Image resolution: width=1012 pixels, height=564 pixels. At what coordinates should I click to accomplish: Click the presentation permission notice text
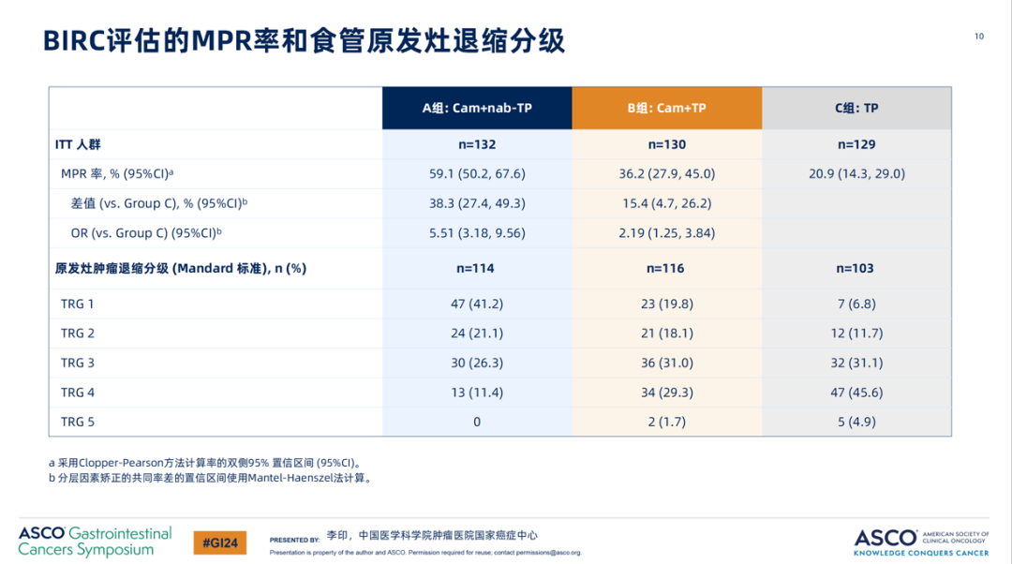click(425, 553)
